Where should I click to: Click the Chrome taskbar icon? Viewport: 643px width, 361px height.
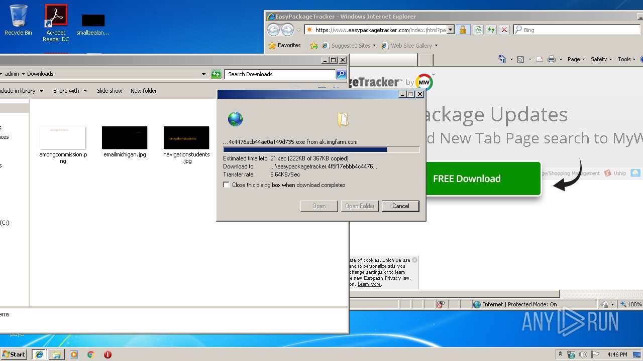click(91, 354)
